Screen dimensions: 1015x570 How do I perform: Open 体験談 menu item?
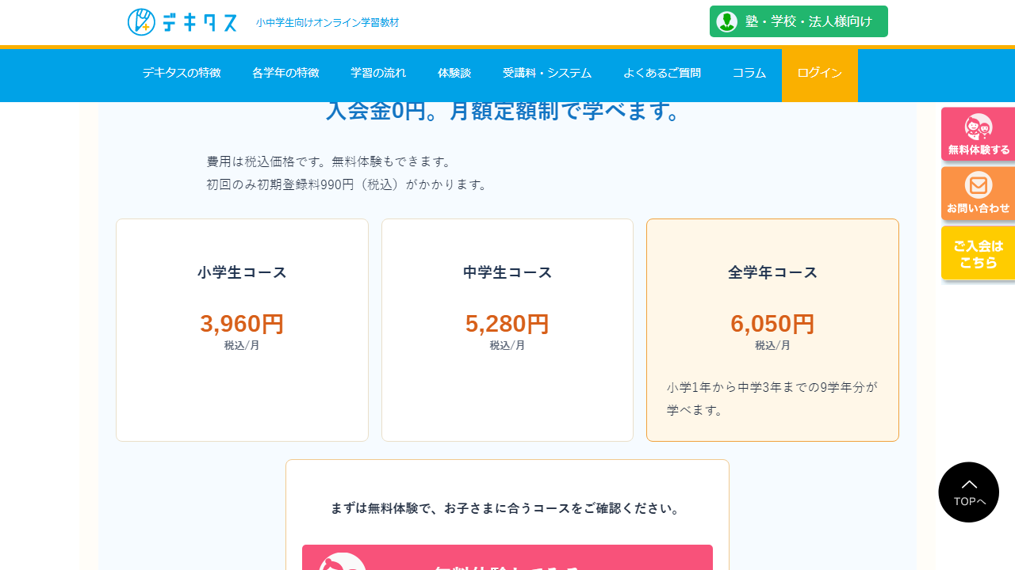point(454,73)
